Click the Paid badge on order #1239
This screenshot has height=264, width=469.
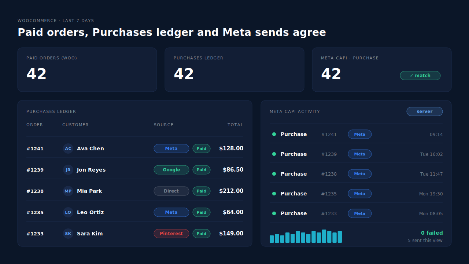point(202,170)
